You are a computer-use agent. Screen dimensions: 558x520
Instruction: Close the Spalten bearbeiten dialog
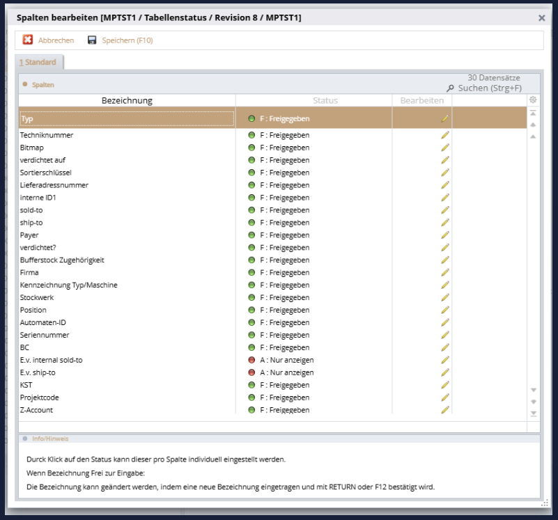(541, 18)
